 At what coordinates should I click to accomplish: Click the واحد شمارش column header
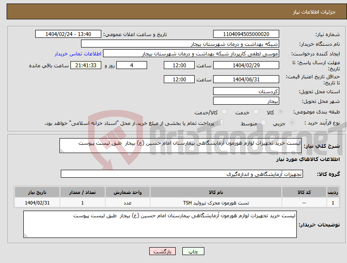(128, 192)
